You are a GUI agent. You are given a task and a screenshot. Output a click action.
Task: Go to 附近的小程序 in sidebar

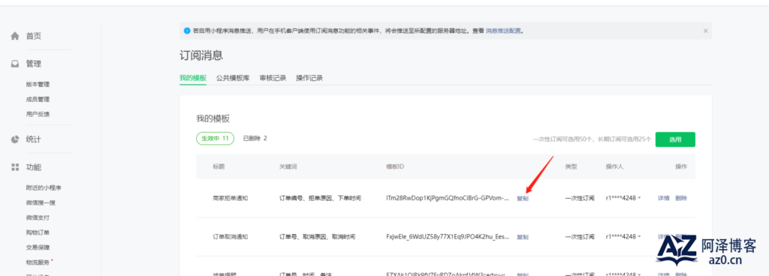coord(44,187)
